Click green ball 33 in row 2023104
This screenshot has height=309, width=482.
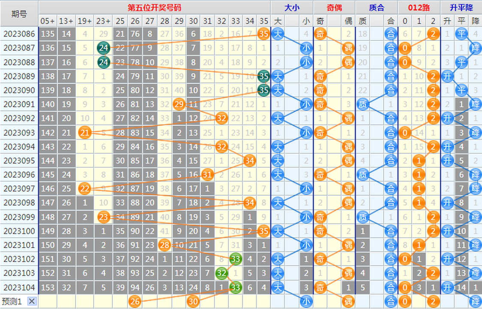(x=236, y=288)
